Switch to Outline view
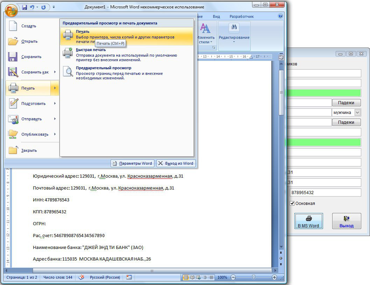The image size is (370, 285). (205, 277)
